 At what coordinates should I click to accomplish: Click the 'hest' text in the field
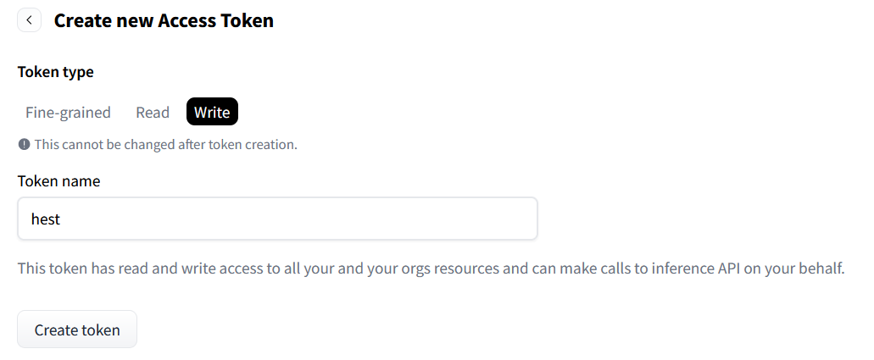[x=46, y=219]
